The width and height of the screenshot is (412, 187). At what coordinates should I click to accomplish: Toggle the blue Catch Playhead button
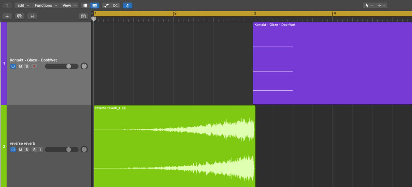[x=127, y=5]
